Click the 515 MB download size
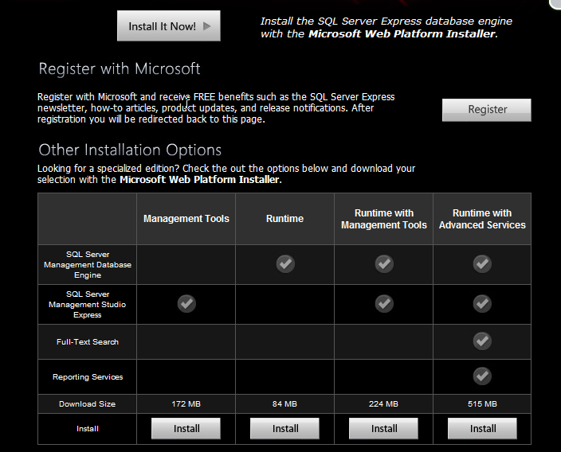 pyautogui.click(x=482, y=404)
